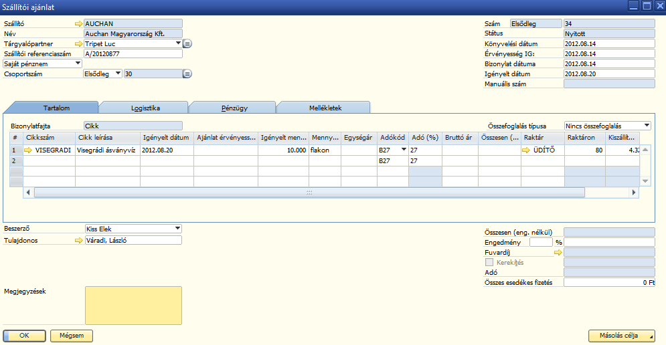Click the Bizonylat dátuma field
Viewport: 666px width, 345px height.
(x=609, y=64)
